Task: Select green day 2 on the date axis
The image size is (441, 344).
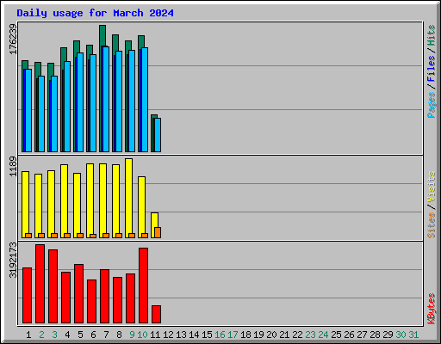Action: [x=41, y=335]
